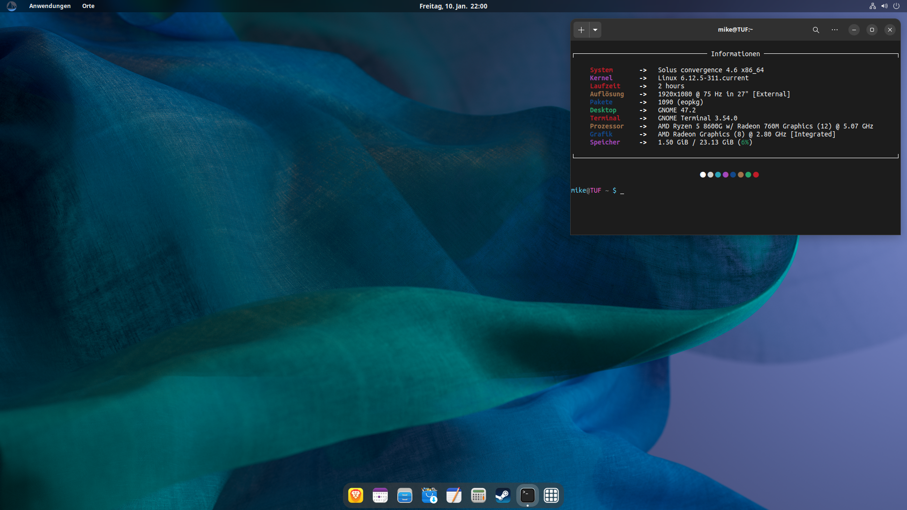
Task: Click the date and time clock
Action: (453, 6)
